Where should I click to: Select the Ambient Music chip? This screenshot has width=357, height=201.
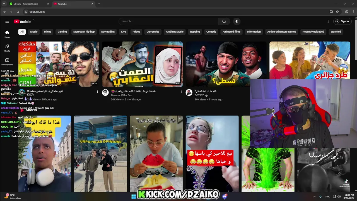pos(175,32)
